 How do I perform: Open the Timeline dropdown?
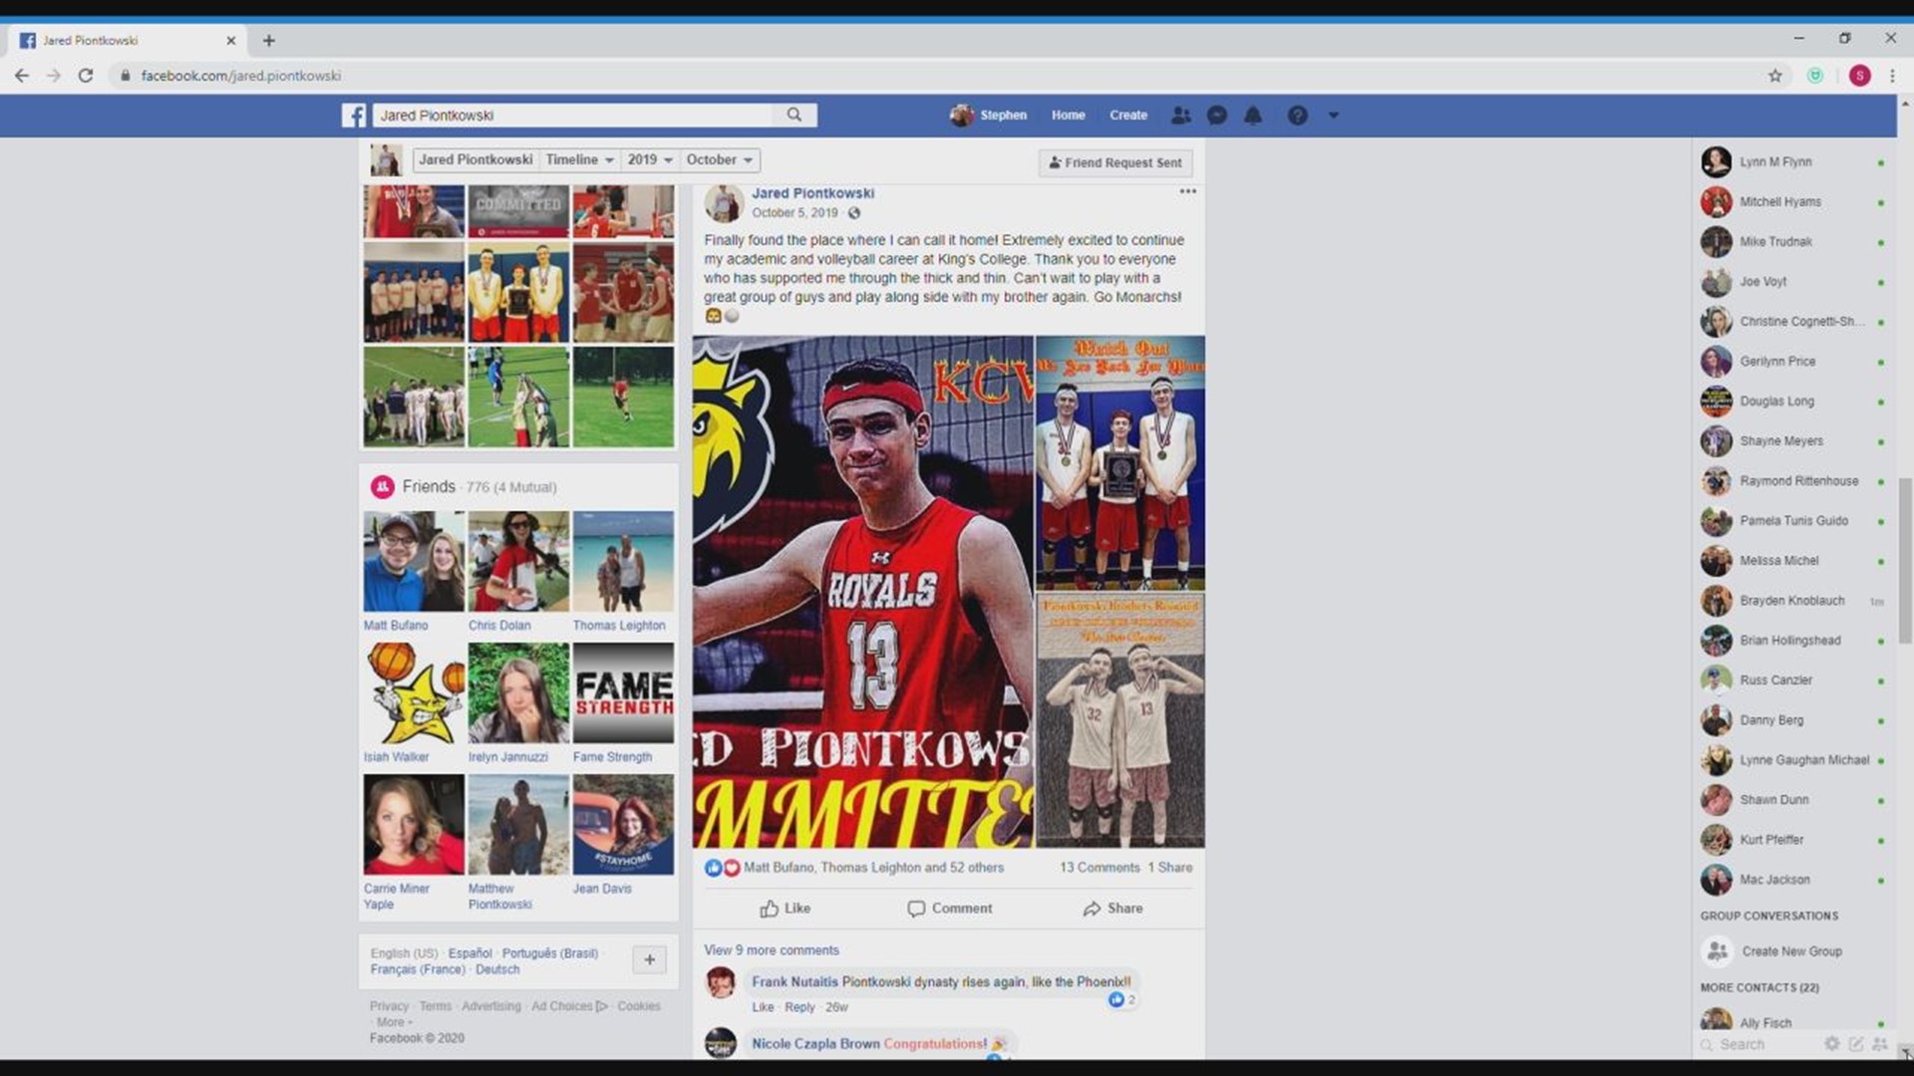[579, 159]
